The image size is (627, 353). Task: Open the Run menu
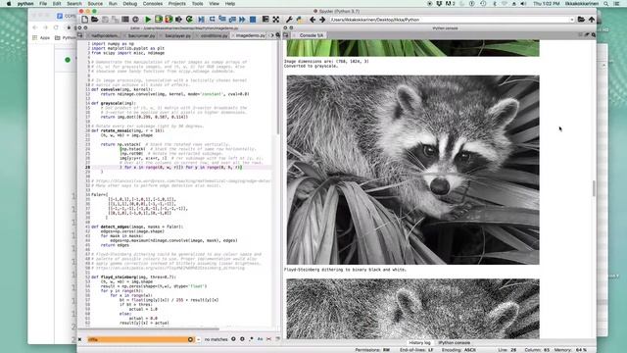click(113, 4)
